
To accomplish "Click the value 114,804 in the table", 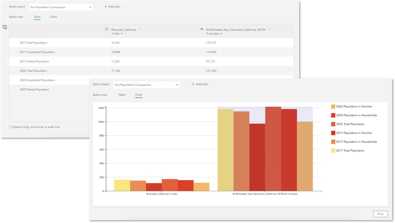I will pyautogui.click(x=211, y=52).
